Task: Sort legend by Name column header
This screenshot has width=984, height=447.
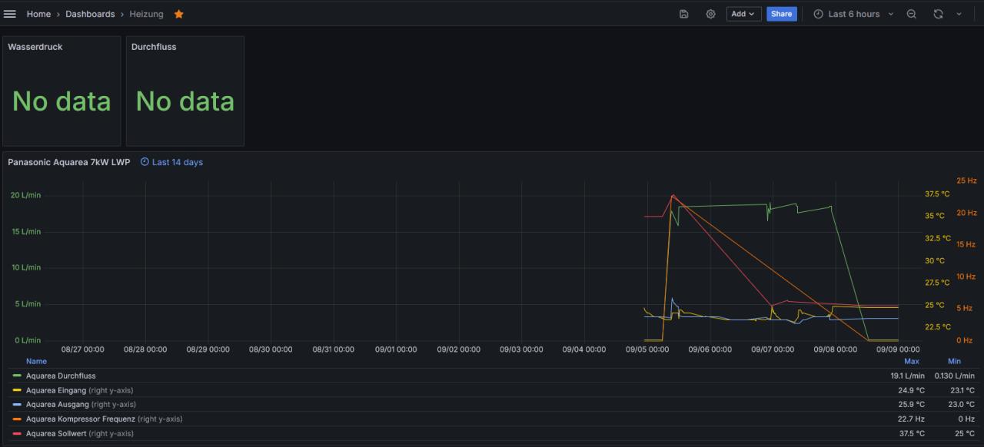Action: pyautogui.click(x=36, y=361)
